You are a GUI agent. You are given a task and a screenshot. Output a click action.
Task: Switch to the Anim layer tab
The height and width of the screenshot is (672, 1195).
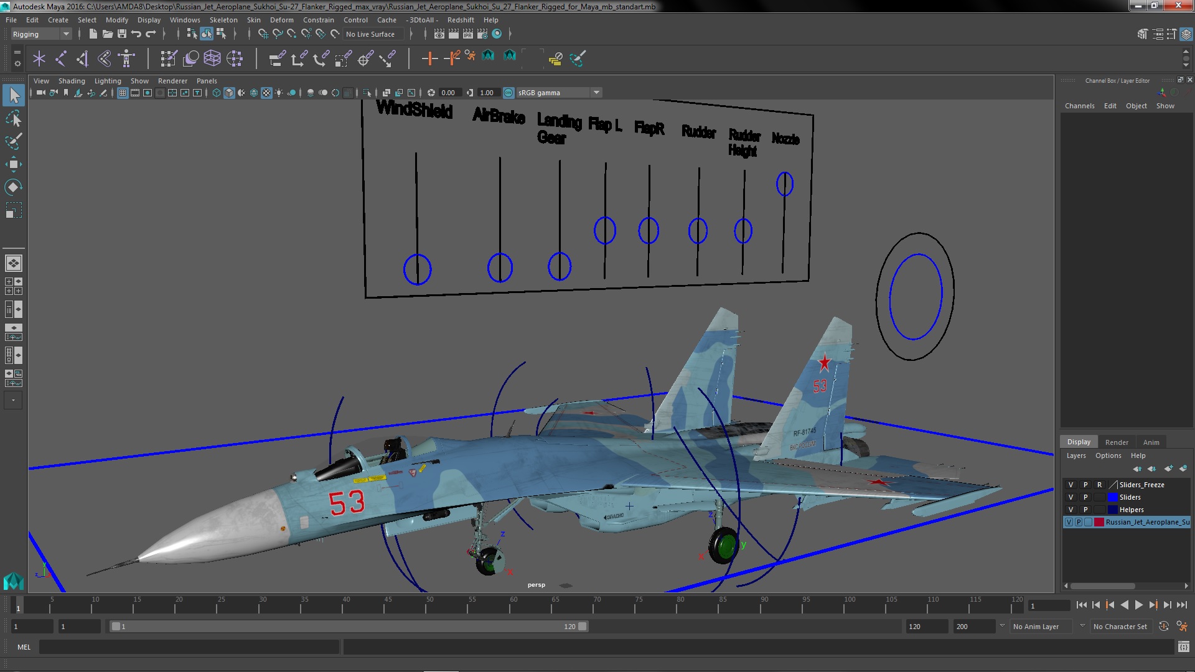click(x=1151, y=442)
